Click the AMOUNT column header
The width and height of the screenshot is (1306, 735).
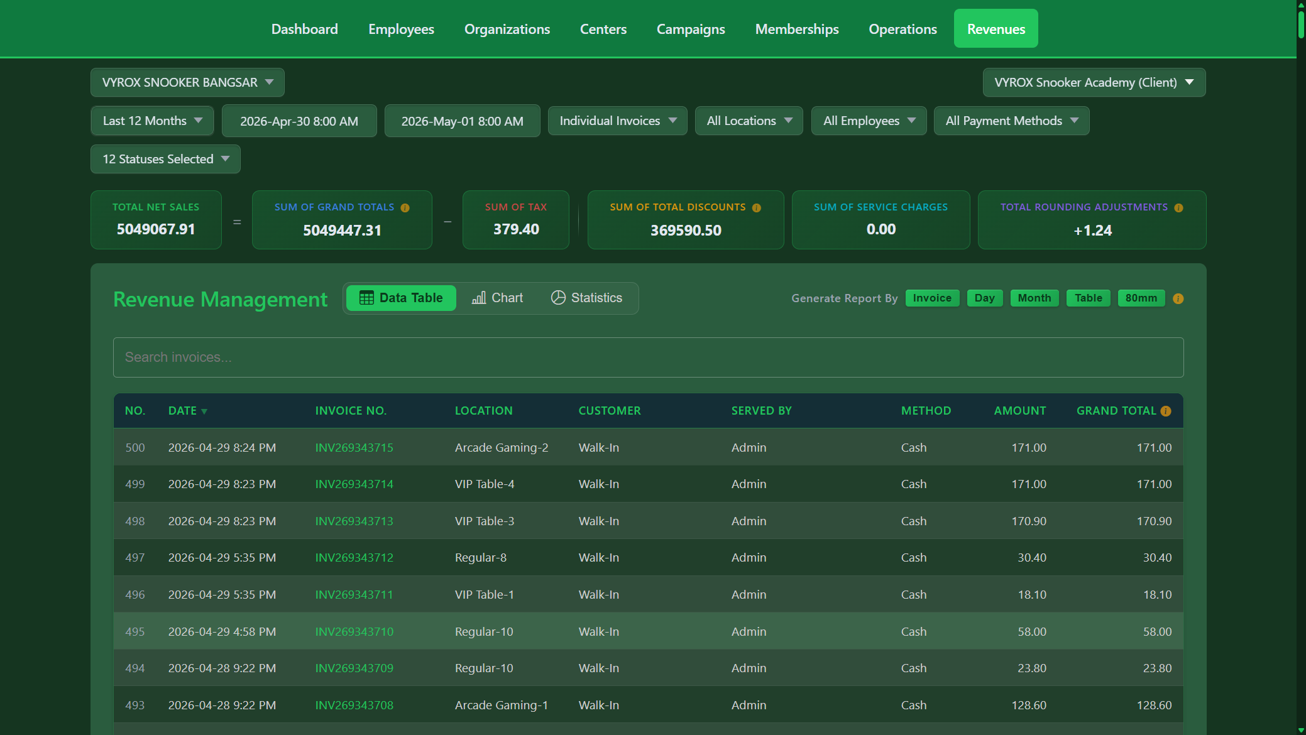click(x=1020, y=411)
